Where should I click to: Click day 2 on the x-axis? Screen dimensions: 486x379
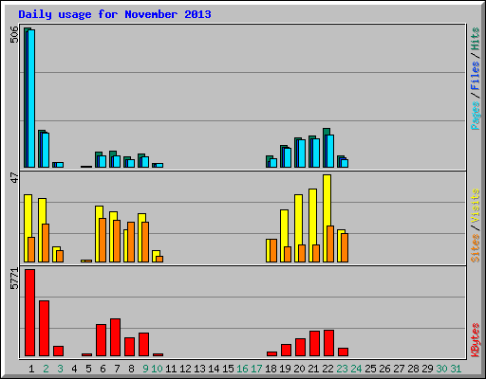pyautogui.click(x=46, y=369)
